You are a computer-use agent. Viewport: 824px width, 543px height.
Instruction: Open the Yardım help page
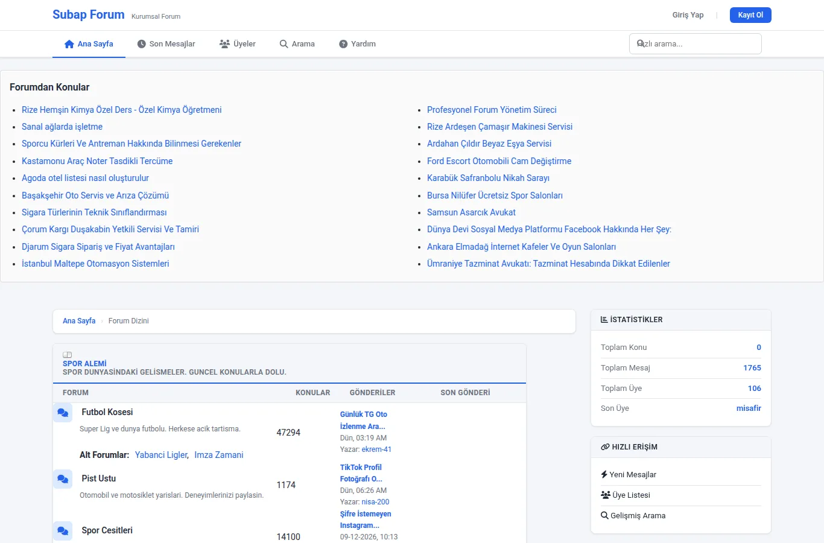tap(357, 44)
